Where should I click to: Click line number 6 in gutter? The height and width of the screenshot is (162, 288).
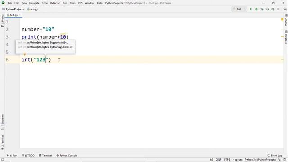[x=7, y=60]
